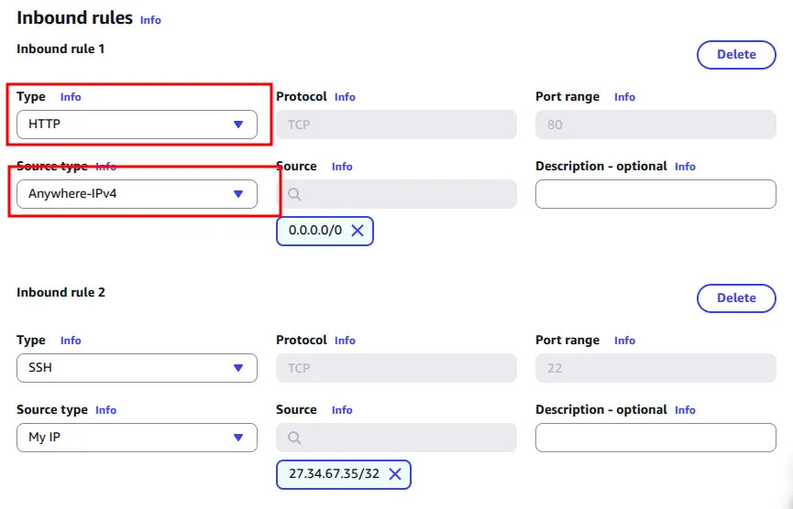
Task: Remove the 0.0.0.0/0 source chip
Action: click(x=358, y=231)
